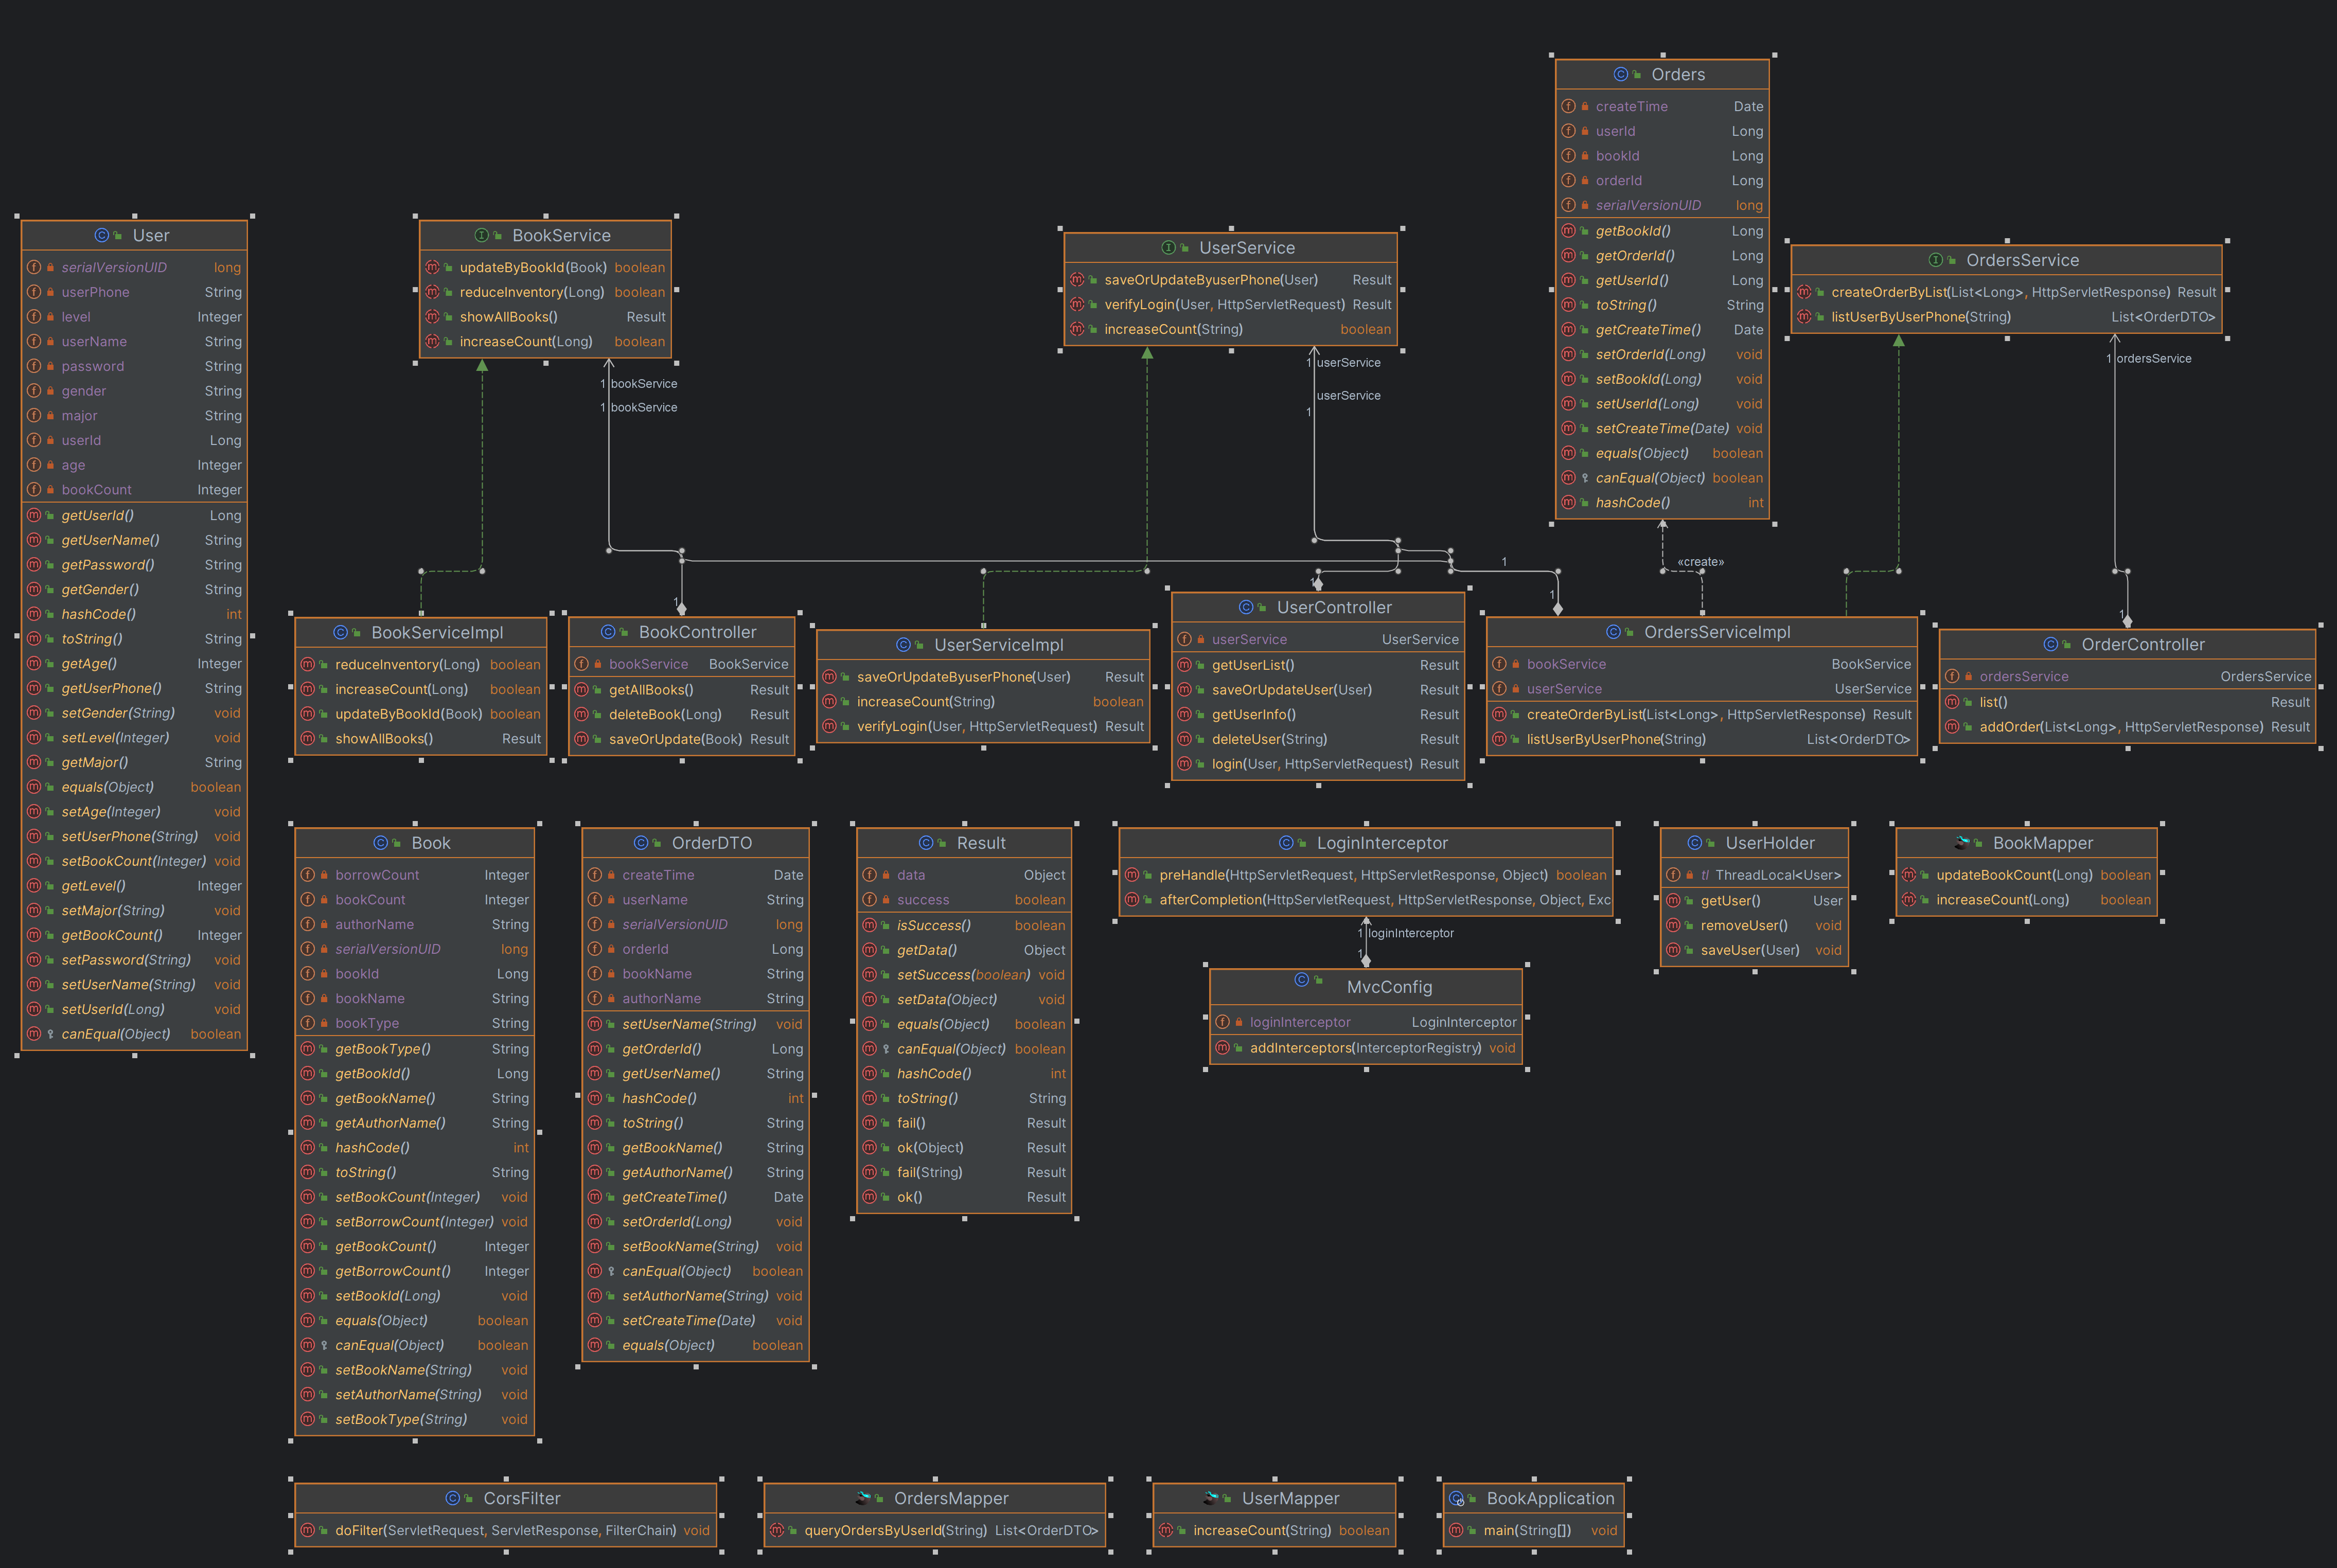Click the mapper icon beside OrdersMapper title

coord(863,1498)
